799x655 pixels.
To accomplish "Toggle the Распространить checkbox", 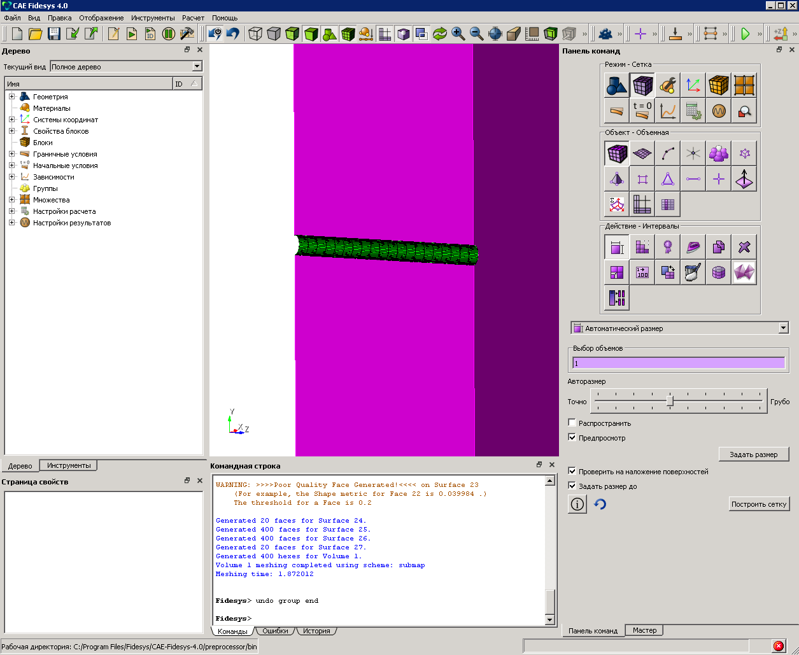I will pos(572,423).
